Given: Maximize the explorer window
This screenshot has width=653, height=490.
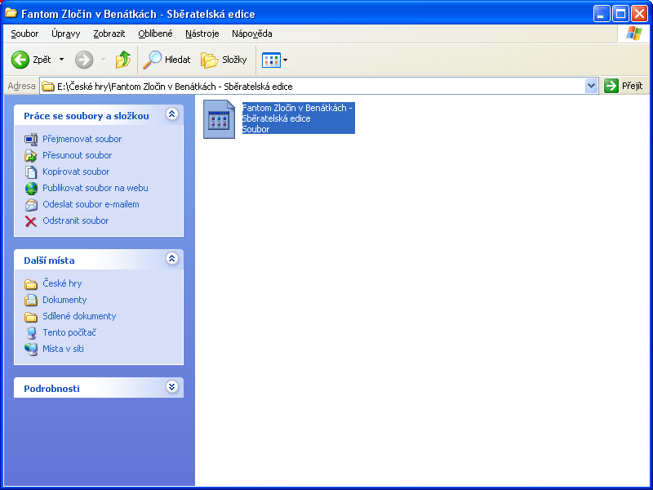Looking at the screenshot, I should (620, 14).
